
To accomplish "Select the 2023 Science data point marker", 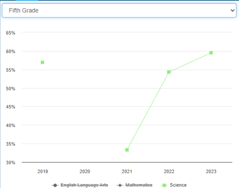I will [x=211, y=53].
